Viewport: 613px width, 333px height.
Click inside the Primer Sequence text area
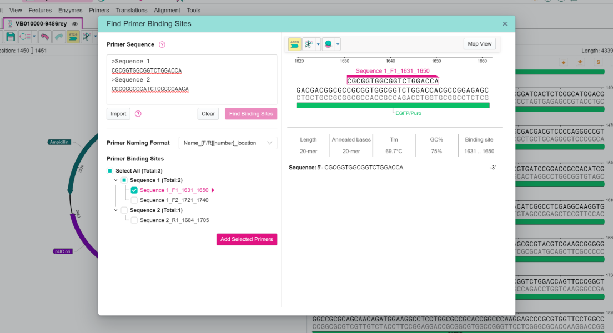(x=192, y=79)
